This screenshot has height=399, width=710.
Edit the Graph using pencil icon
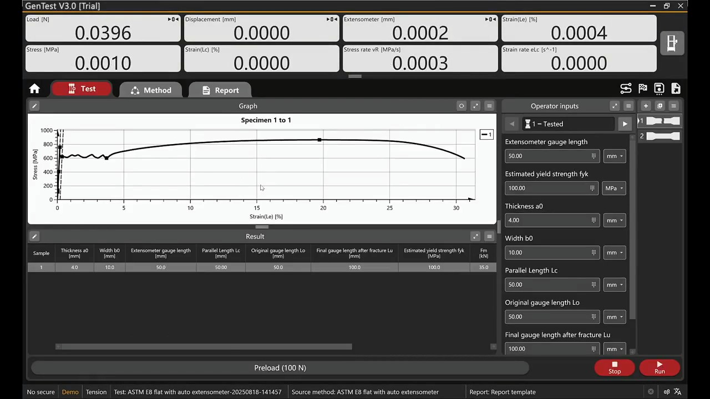point(34,106)
